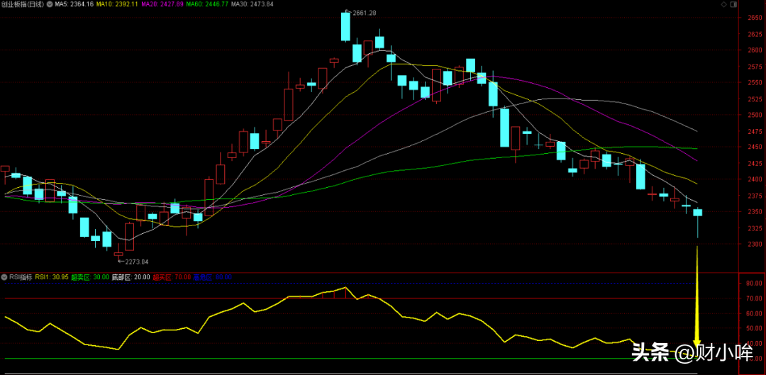Select the magenta MA20: 2427.89 label

click(x=162, y=4)
